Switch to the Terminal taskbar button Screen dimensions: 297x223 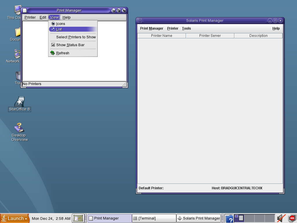tap(154, 218)
